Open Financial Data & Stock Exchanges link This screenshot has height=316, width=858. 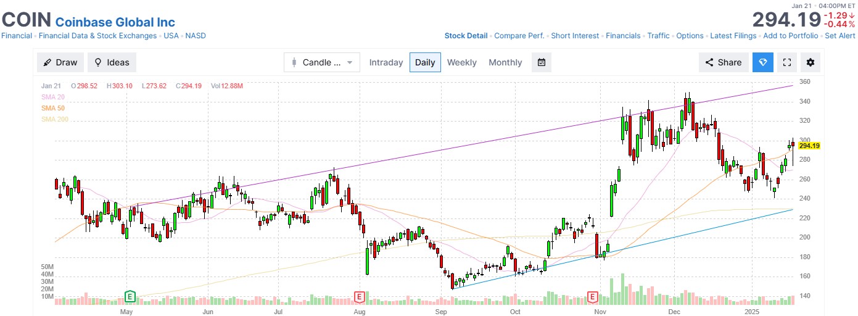[x=98, y=36]
